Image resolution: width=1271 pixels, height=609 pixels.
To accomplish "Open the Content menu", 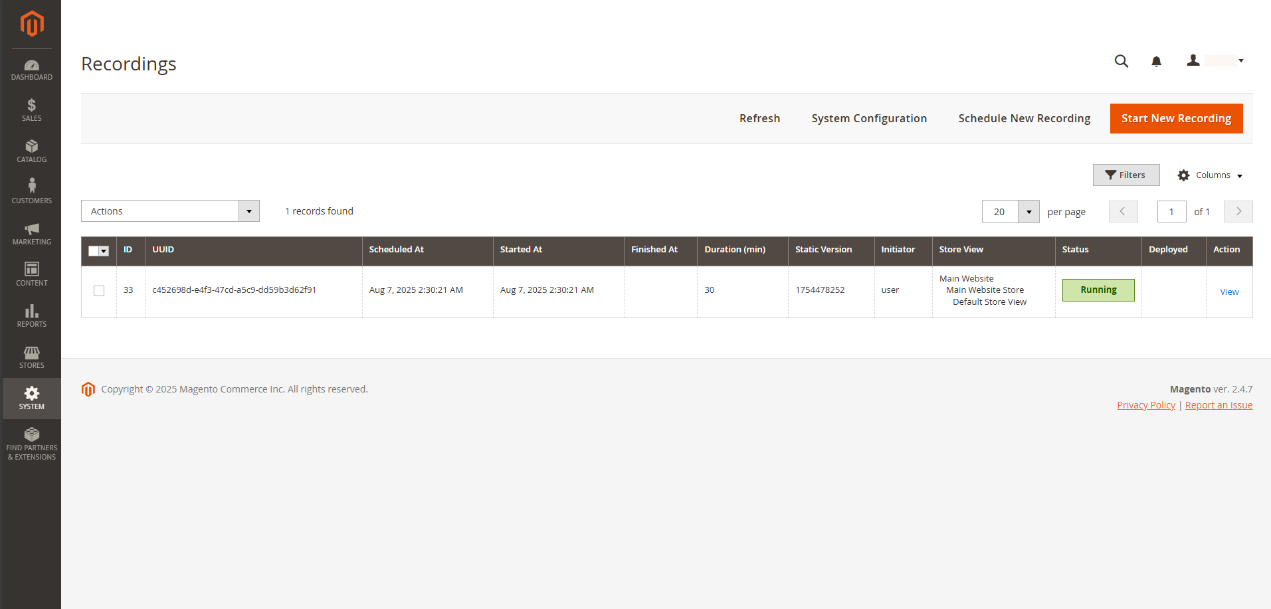I will click(31, 275).
